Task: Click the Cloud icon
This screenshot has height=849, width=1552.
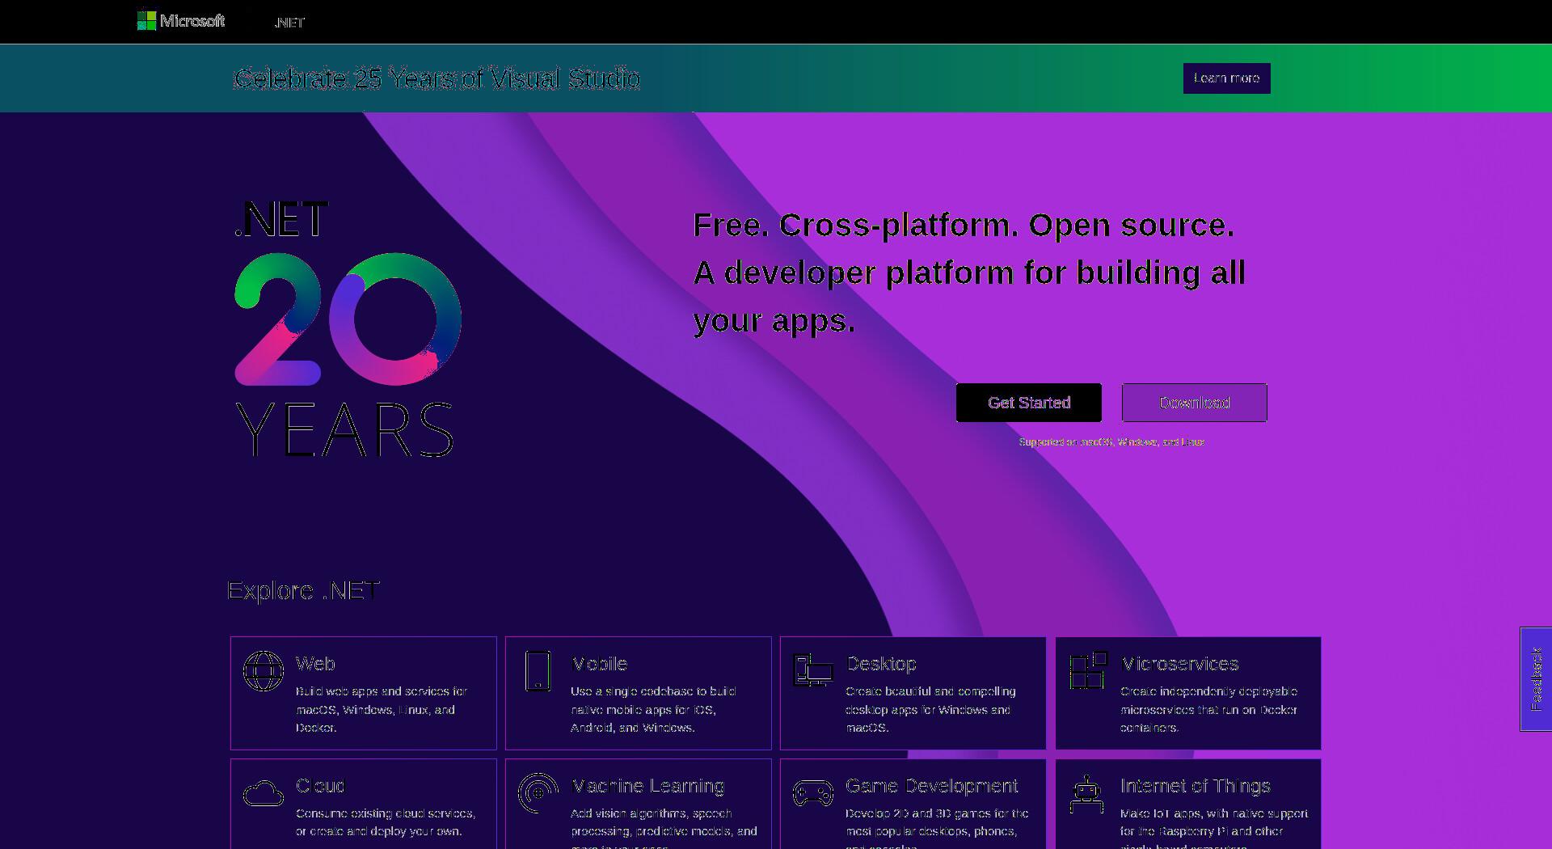Action: 264,793
